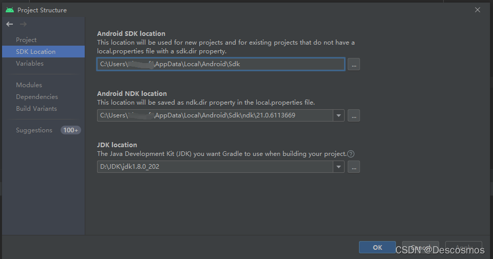This screenshot has width=493, height=259.
Task: Browse for JDK location folder
Action: (x=354, y=167)
